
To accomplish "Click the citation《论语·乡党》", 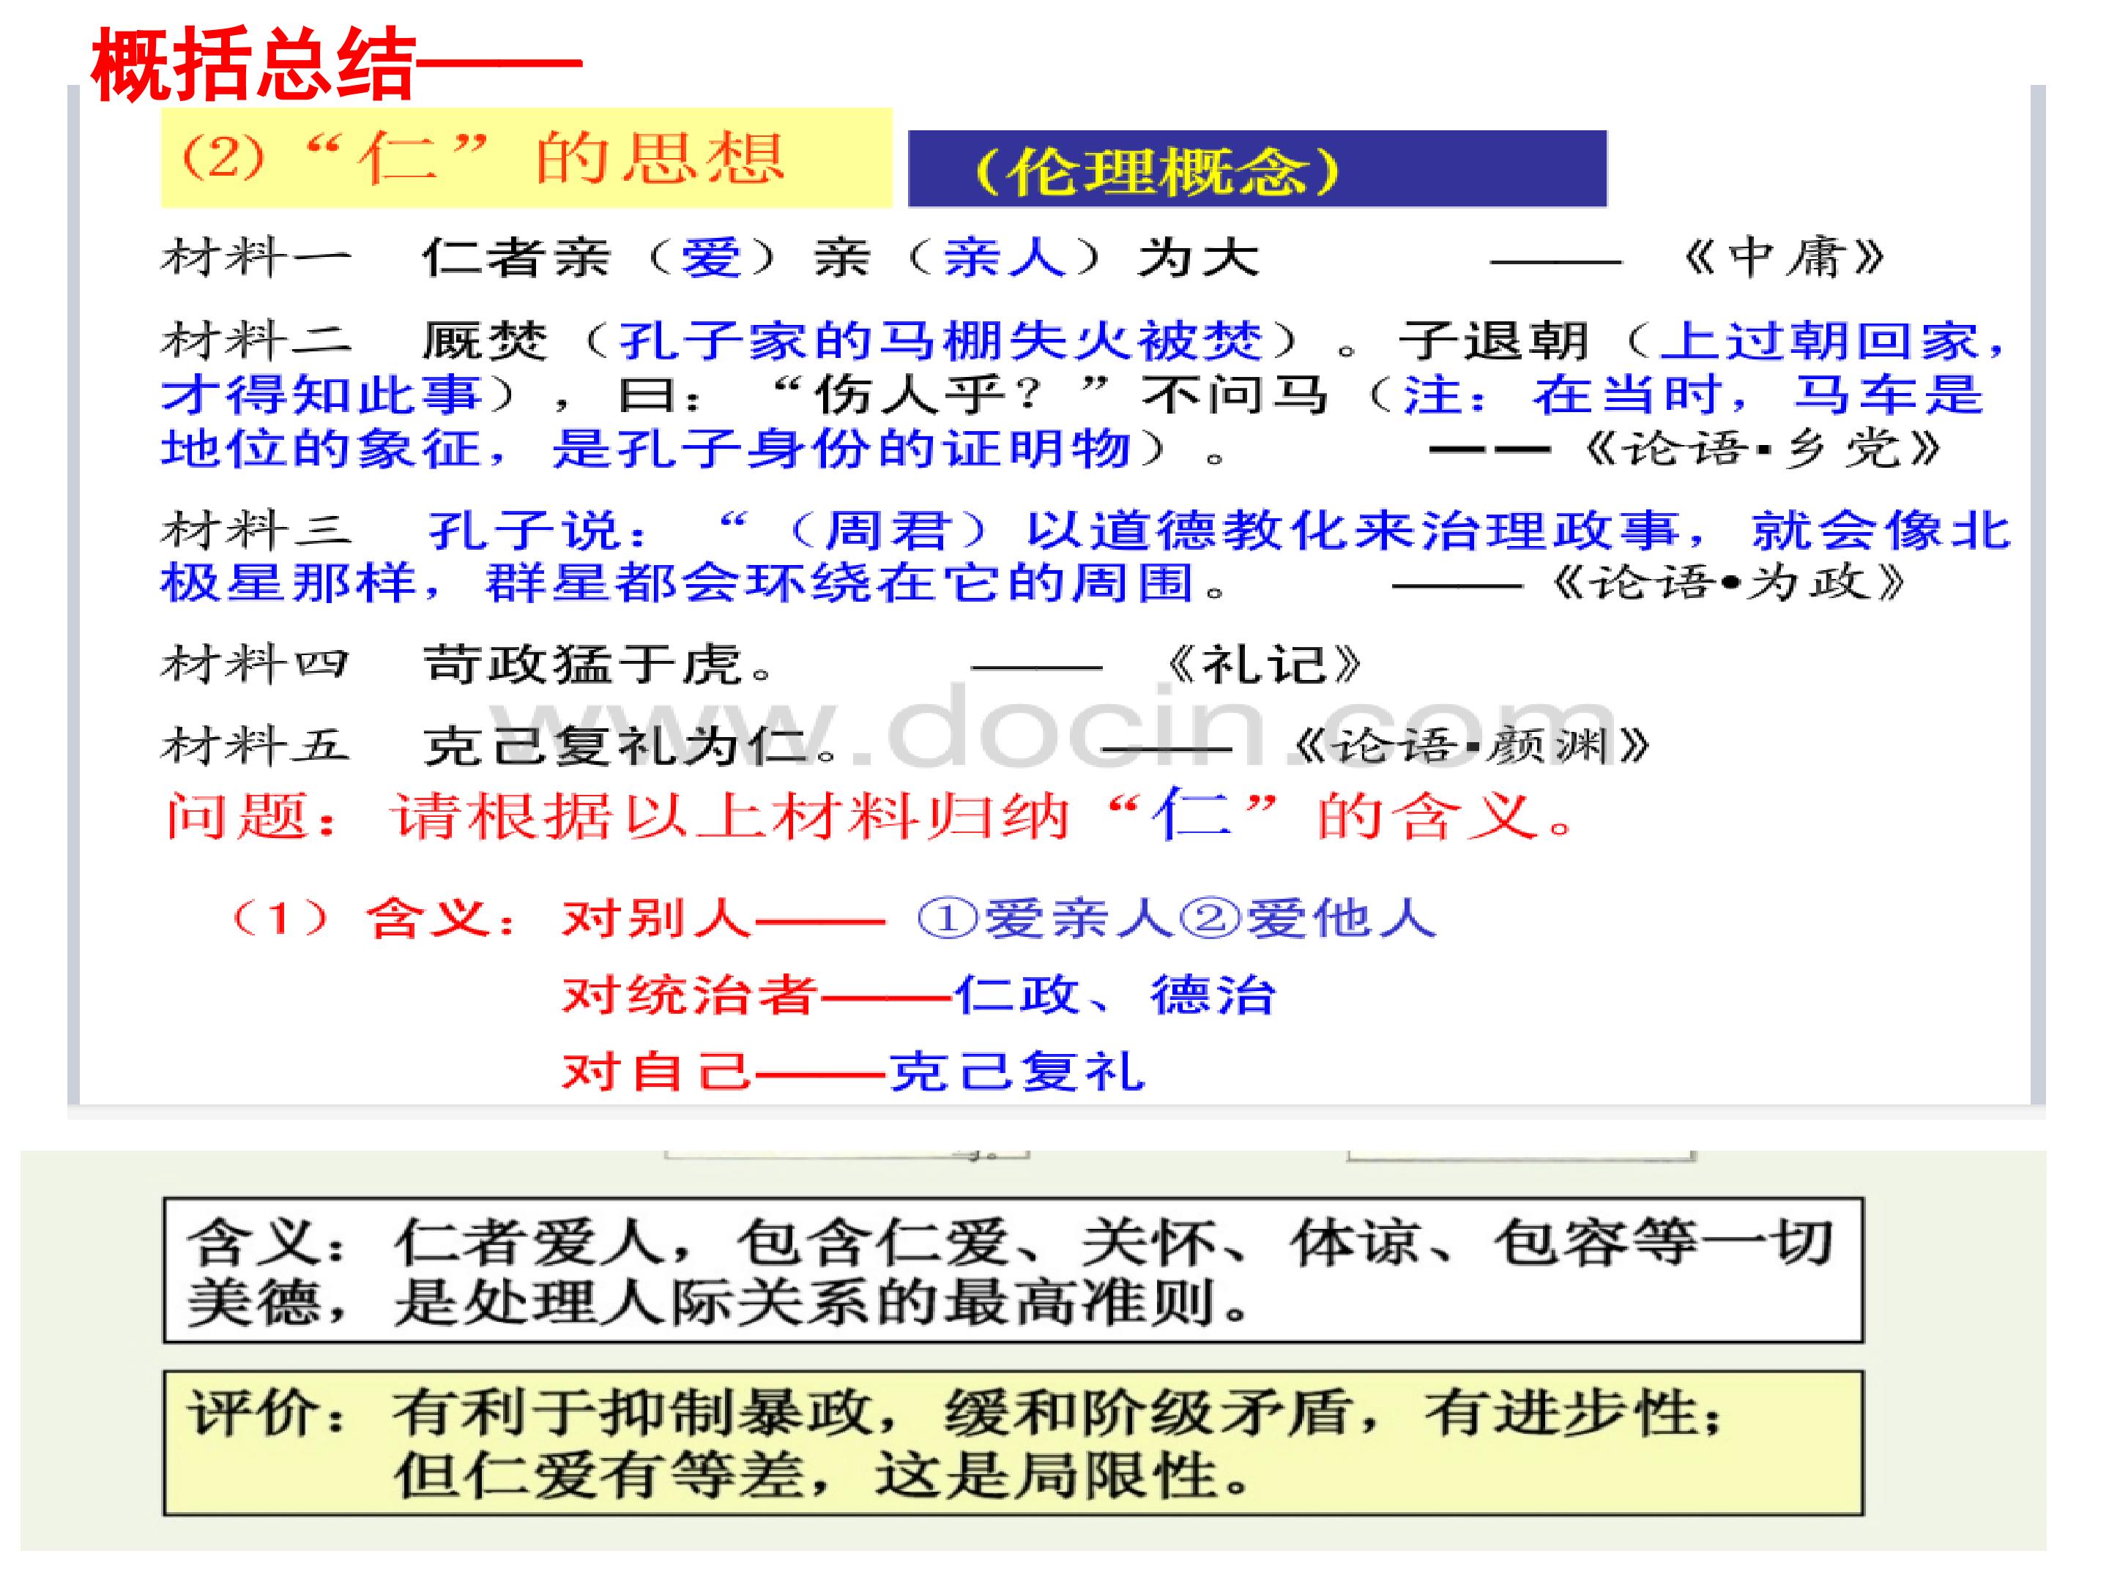I will pos(1762,449).
